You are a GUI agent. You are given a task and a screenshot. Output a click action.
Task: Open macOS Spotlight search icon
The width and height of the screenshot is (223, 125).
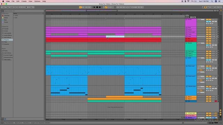(212, 1)
